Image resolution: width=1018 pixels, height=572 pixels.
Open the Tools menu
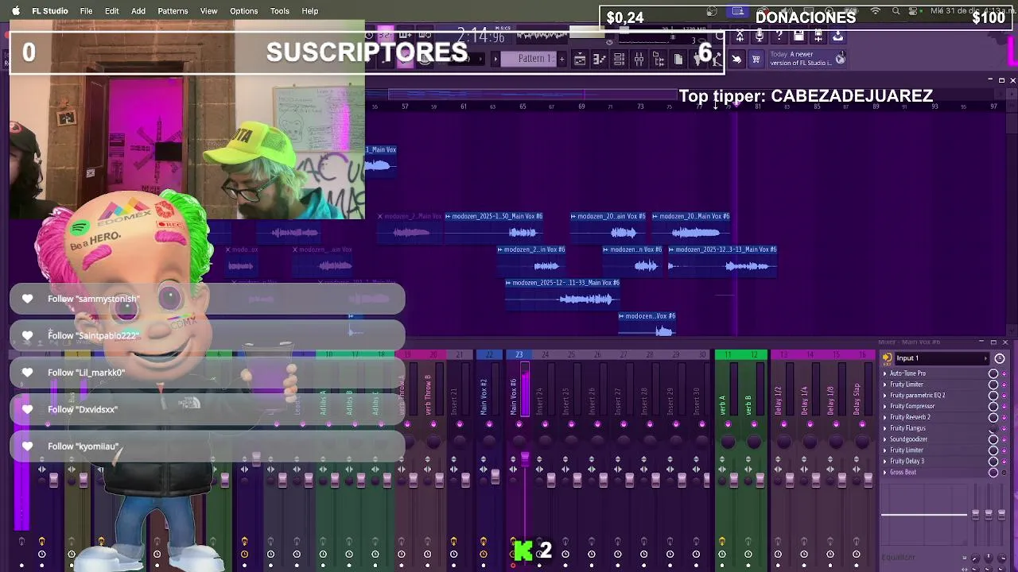[279, 11]
